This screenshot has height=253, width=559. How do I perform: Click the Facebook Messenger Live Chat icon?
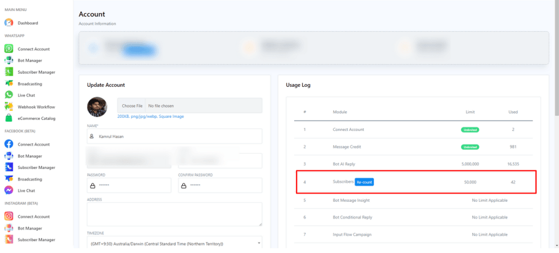[9, 190]
